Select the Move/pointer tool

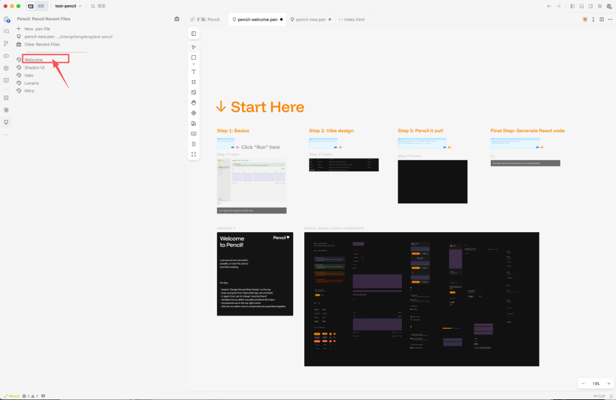click(x=194, y=47)
